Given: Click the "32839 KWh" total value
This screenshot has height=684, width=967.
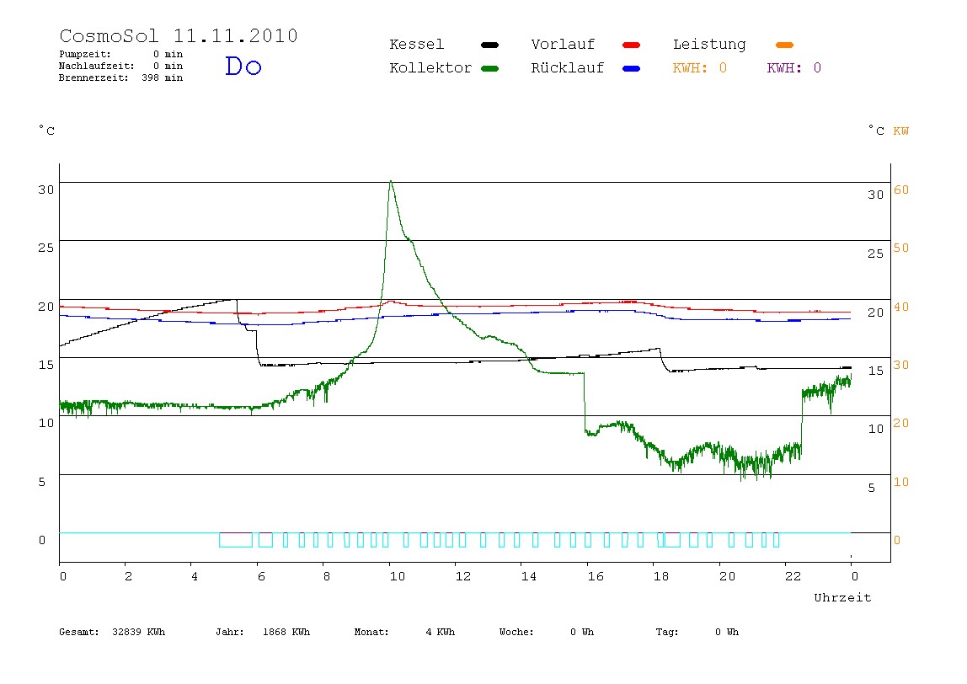Looking at the screenshot, I should [x=139, y=632].
